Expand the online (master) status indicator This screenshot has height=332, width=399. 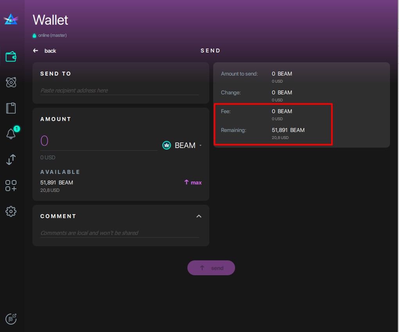[50, 35]
